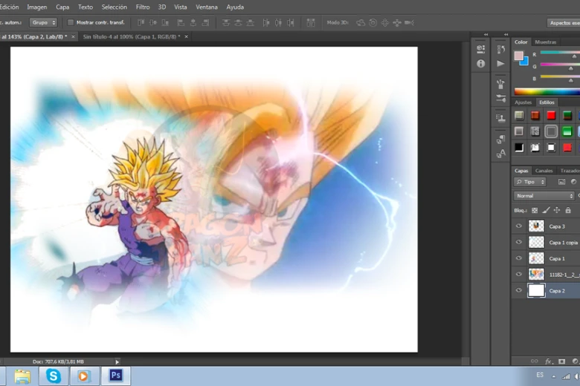Click the auto-align layers icon
This screenshot has width=580, height=386.
[x=311, y=22]
